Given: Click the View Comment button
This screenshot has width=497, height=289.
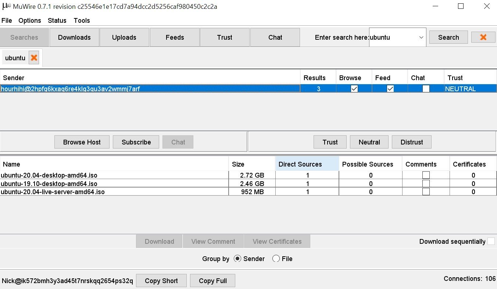Looking at the screenshot, I should (x=213, y=241).
